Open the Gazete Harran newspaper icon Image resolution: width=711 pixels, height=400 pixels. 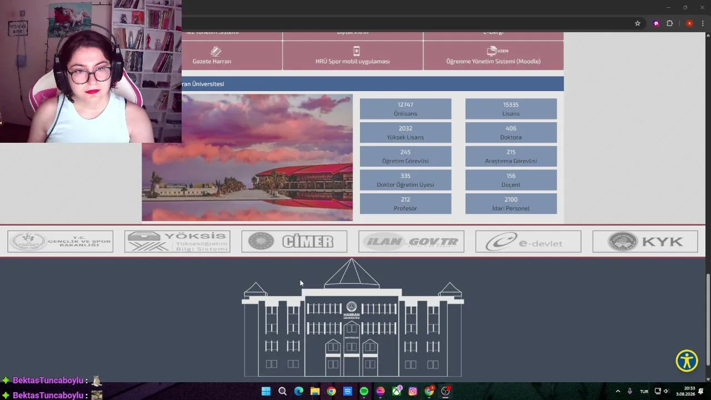tap(216, 51)
